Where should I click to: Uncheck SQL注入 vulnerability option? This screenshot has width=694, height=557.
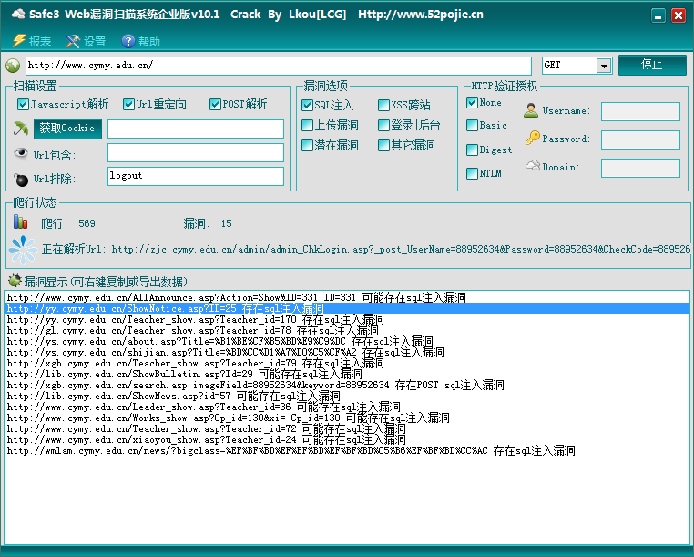(x=307, y=105)
